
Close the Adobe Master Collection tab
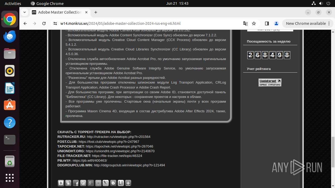(x=86, y=12)
